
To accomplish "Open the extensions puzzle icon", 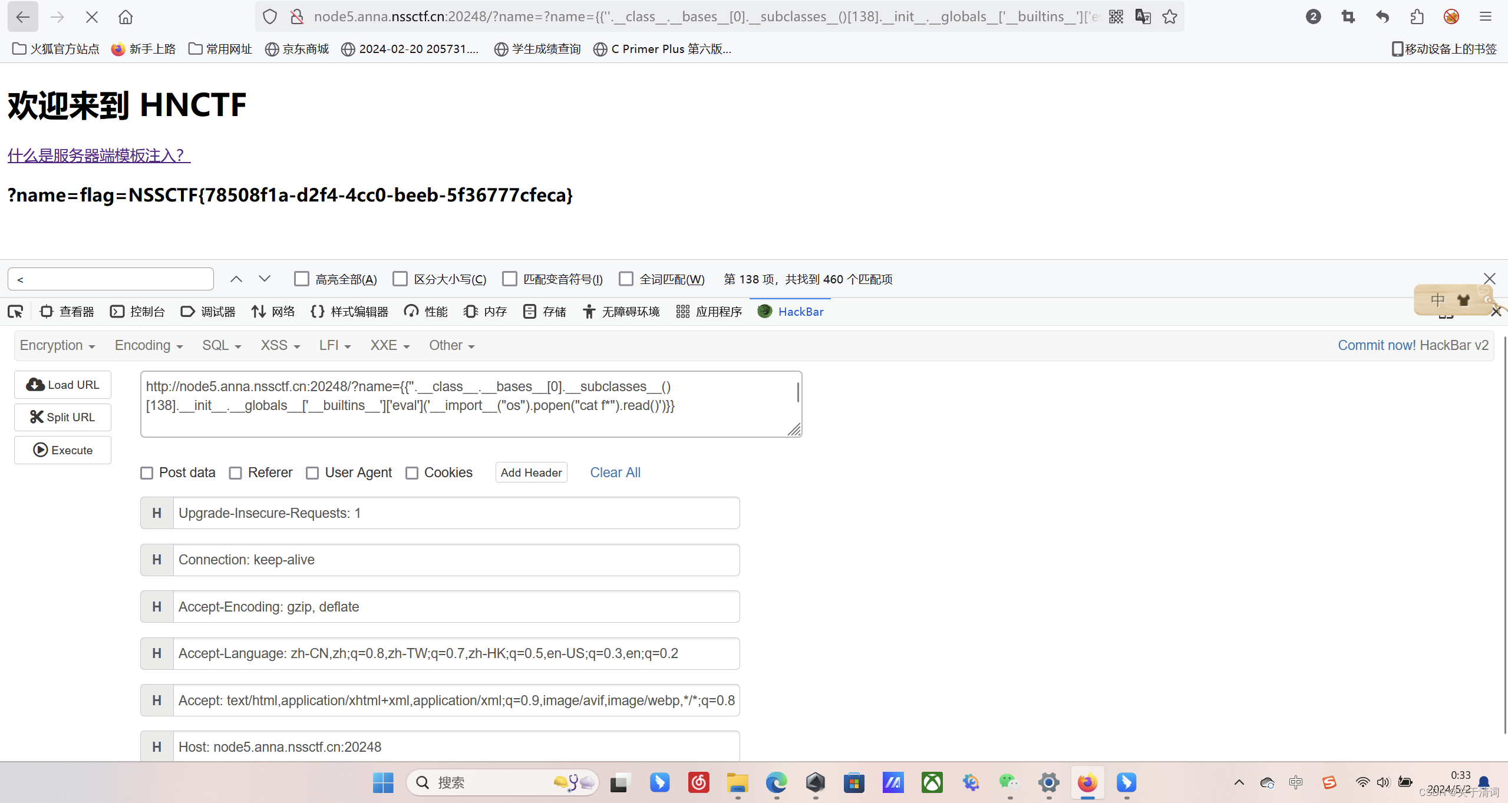I will (1417, 17).
